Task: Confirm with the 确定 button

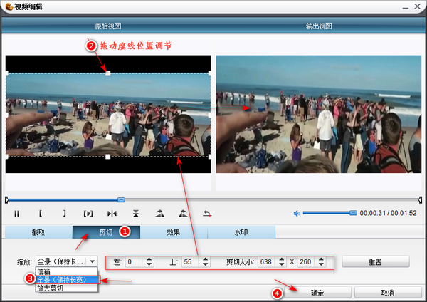Action: click(317, 293)
